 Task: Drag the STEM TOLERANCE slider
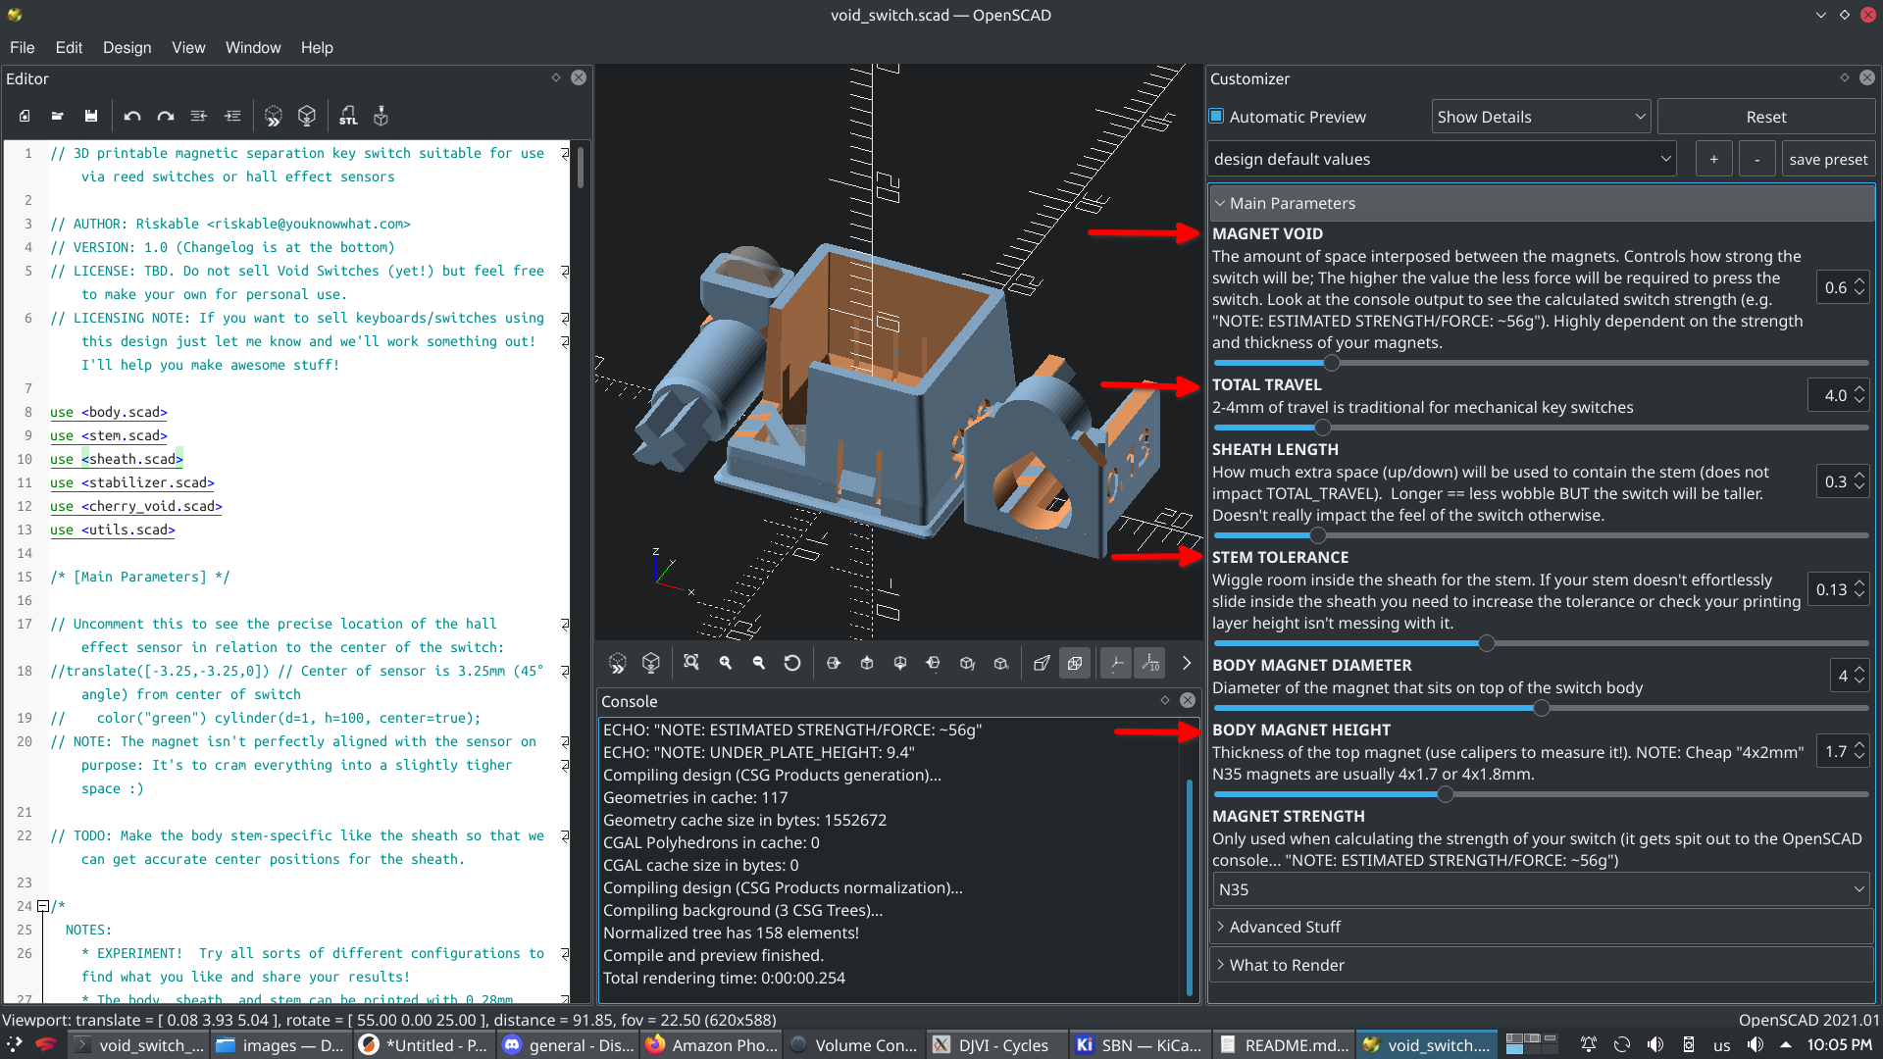pos(1487,642)
